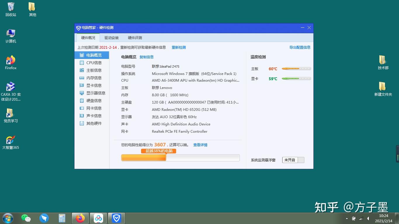Select the 大智慧365 desktop shortcut

pos(11,142)
